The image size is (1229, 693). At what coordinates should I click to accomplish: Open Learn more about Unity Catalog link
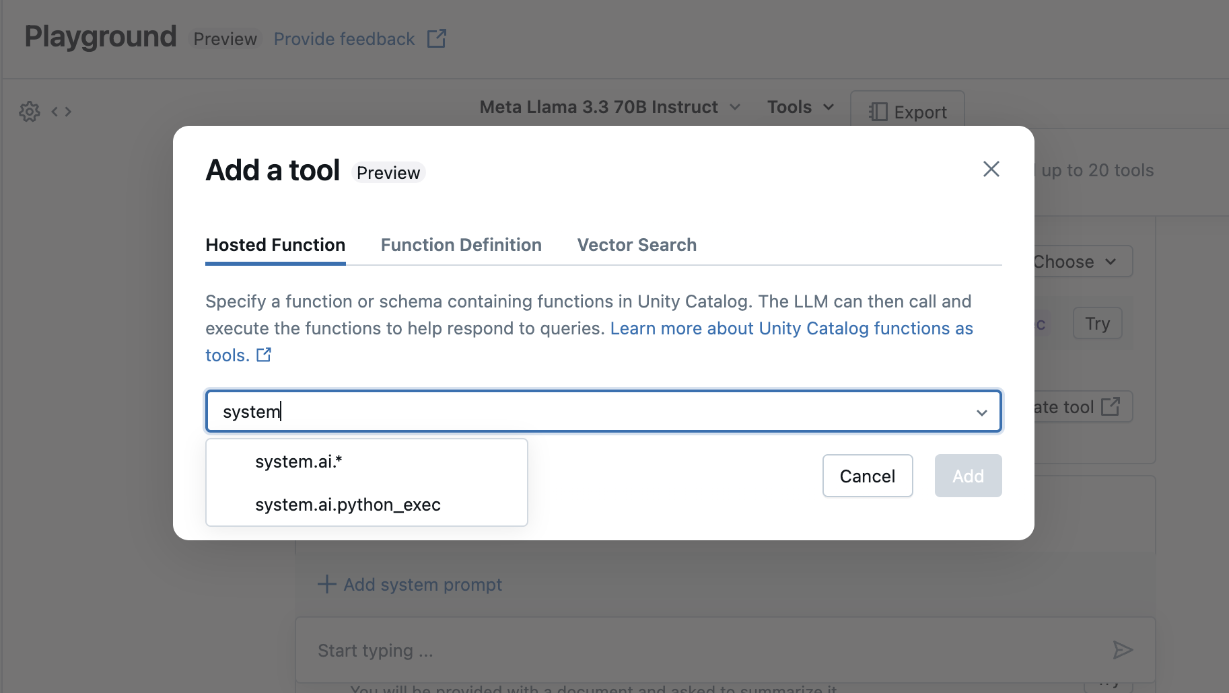[x=791, y=328]
